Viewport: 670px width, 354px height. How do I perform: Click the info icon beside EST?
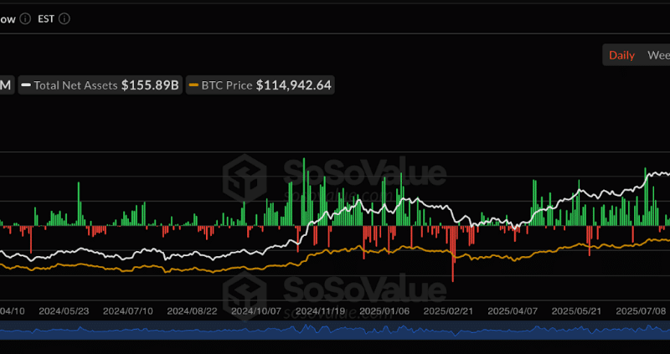click(65, 18)
